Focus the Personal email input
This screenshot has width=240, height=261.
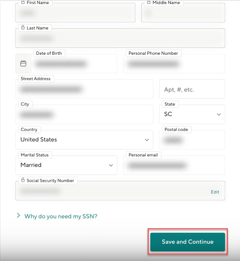pos(174,165)
